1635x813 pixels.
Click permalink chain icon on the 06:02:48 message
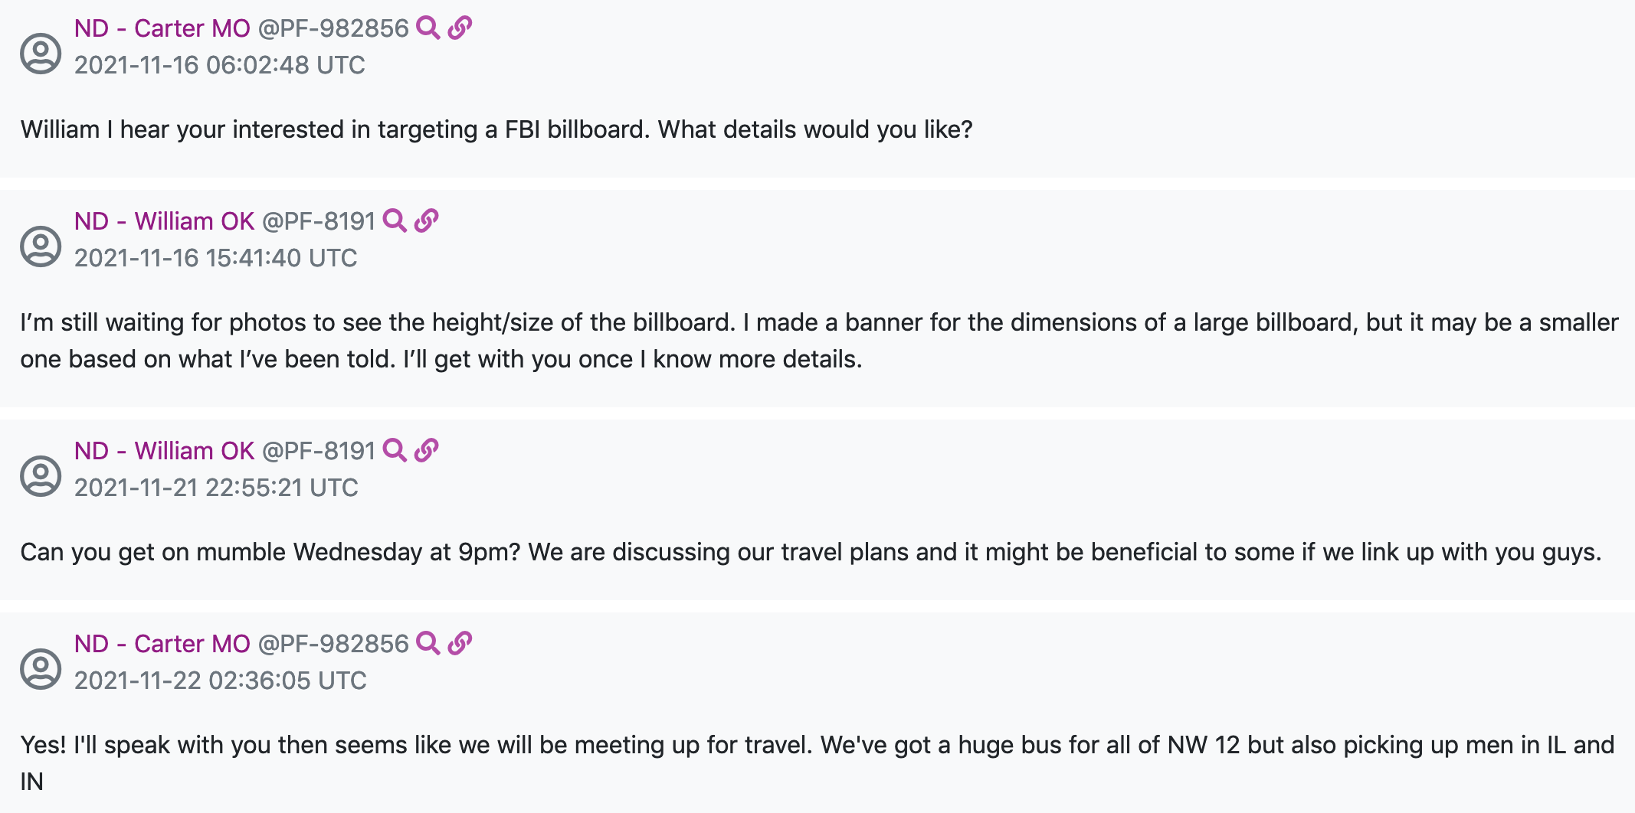point(460,28)
